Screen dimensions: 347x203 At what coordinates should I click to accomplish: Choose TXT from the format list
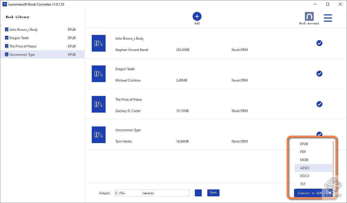(x=313, y=184)
